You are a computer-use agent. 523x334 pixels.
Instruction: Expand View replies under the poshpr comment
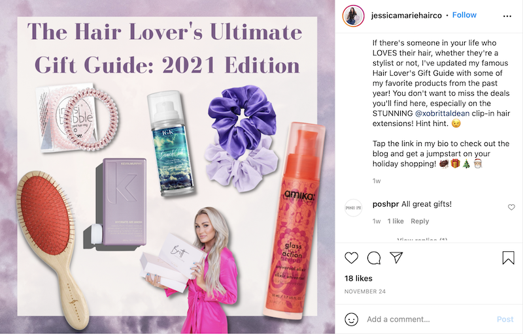(422, 239)
